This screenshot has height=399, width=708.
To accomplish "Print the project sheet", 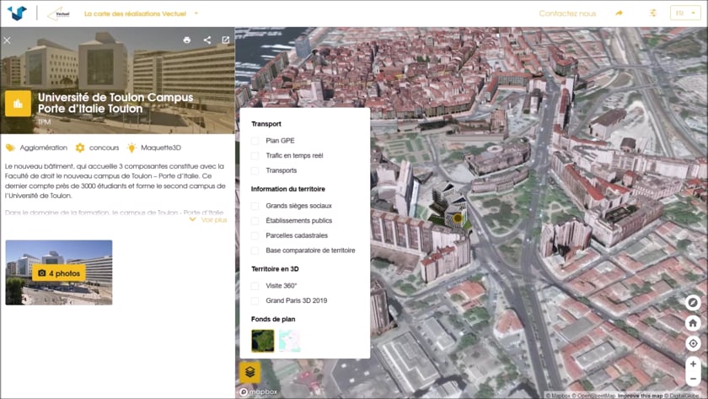I will 187,40.
